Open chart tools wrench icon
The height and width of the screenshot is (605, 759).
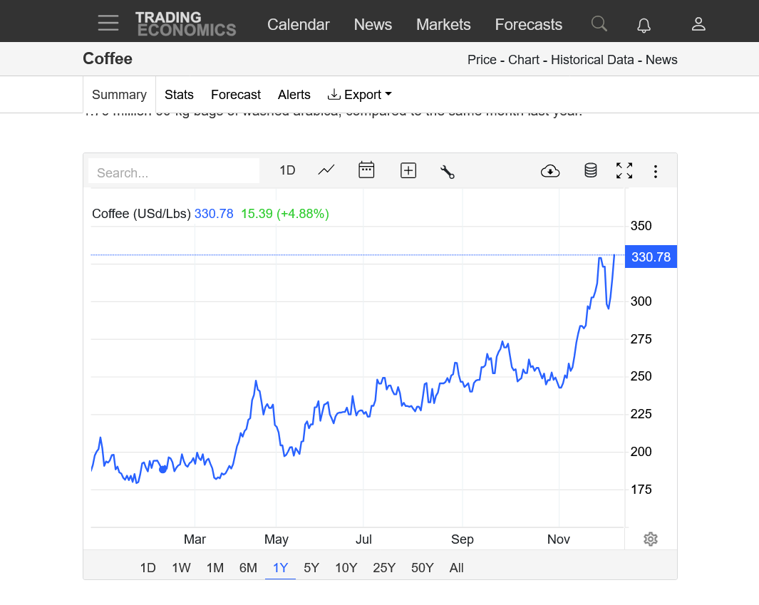(448, 171)
